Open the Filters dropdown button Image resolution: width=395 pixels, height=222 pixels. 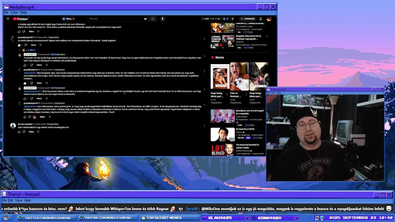tap(68, 19)
